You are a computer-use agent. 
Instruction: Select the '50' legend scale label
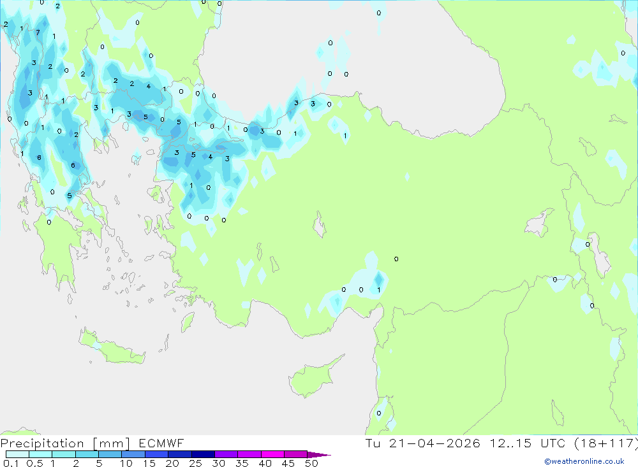tap(311, 463)
